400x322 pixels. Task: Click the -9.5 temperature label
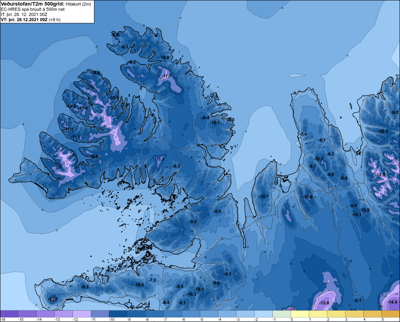(x=395, y=112)
